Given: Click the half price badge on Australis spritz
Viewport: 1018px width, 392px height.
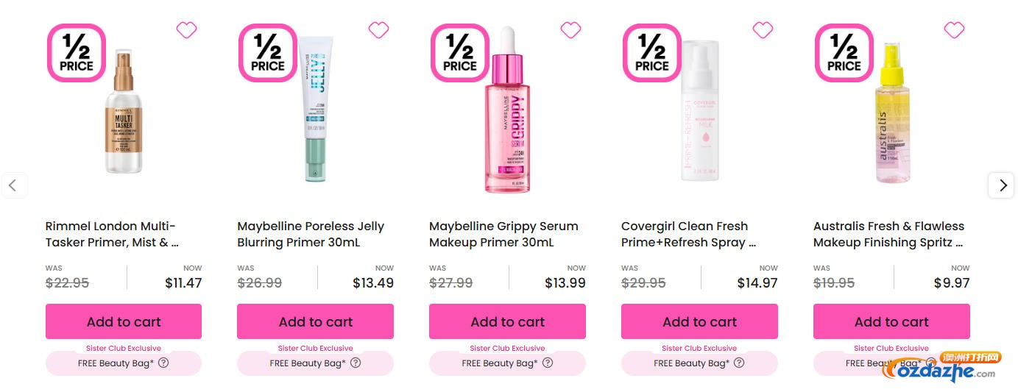Looking at the screenshot, I should point(844,53).
